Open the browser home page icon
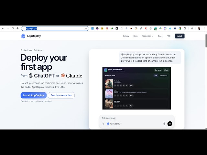Viewport: 207px width, 155px height. point(17,28)
